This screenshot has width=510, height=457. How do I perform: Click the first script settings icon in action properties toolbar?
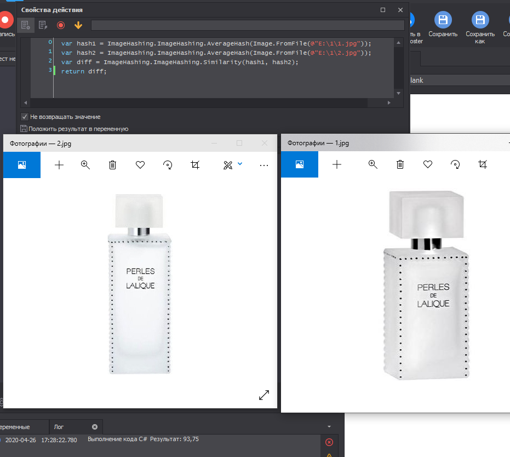click(x=25, y=25)
